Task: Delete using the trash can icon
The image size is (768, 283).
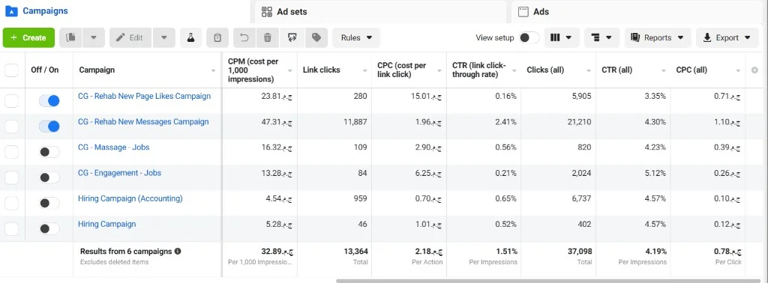Action: coord(268,37)
